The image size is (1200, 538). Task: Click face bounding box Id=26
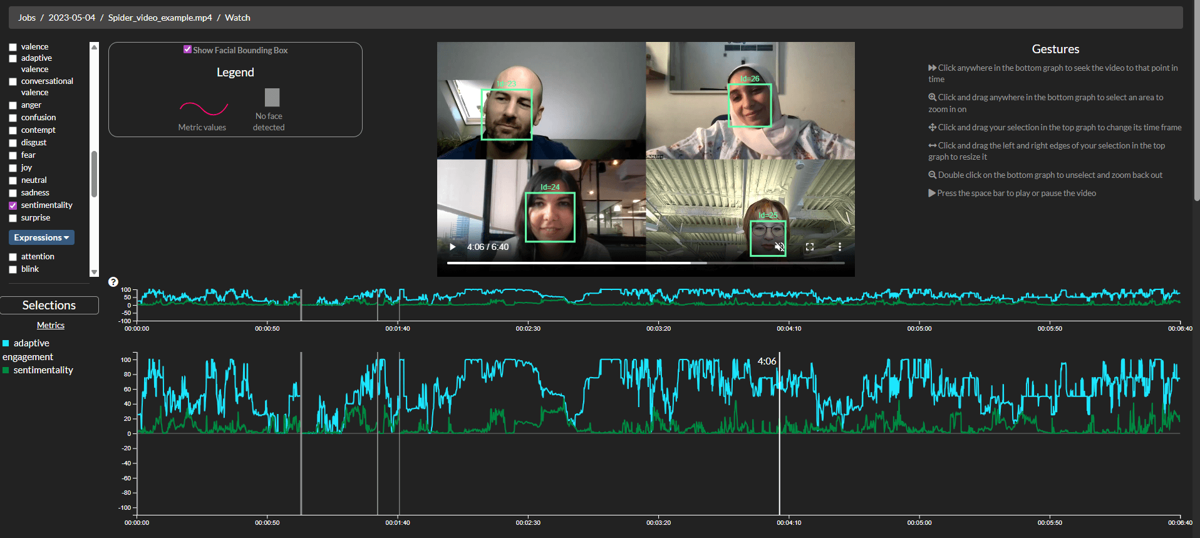[x=750, y=105]
